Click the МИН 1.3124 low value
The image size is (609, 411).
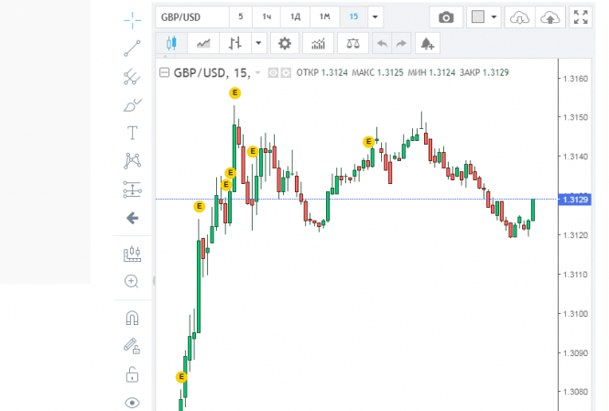[431, 72]
